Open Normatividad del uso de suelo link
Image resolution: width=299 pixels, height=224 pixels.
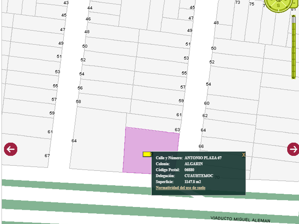coord(180,188)
